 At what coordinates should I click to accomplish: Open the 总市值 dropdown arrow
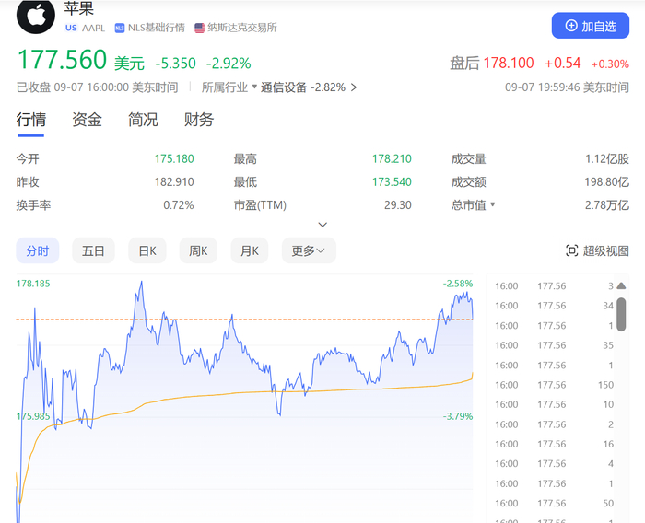pos(493,204)
